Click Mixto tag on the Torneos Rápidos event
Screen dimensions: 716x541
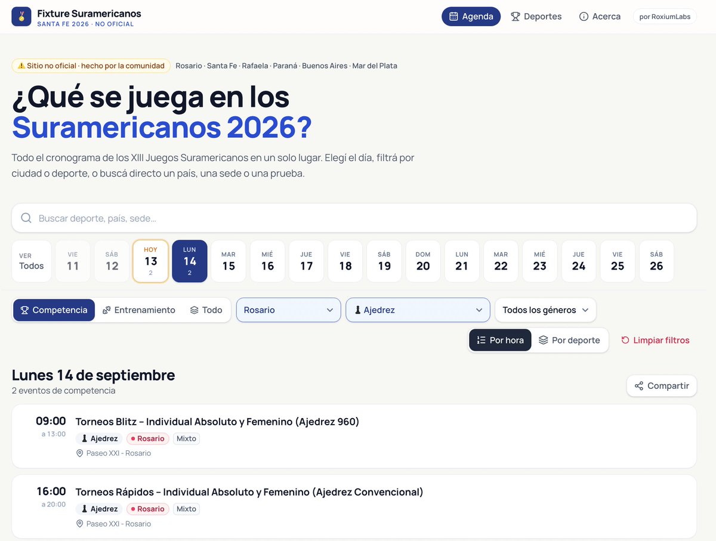(186, 509)
